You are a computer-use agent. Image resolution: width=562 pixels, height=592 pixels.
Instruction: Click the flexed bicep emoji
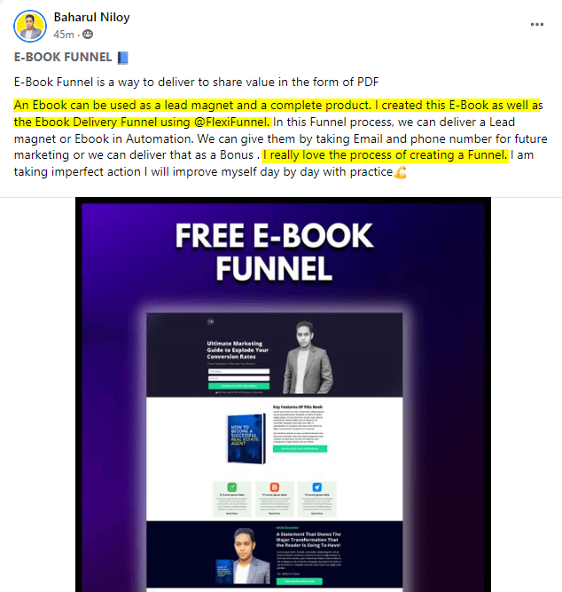point(400,172)
